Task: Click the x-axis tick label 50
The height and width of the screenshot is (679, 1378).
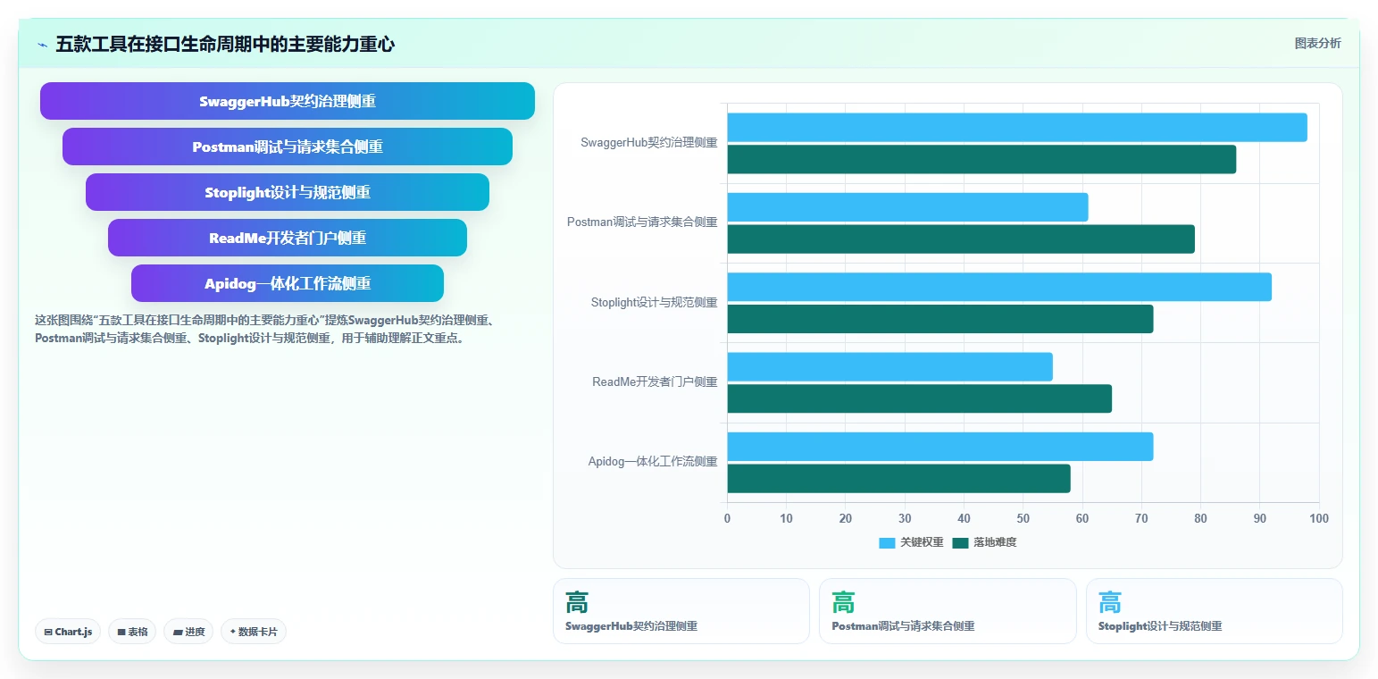Action: click(x=1023, y=518)
